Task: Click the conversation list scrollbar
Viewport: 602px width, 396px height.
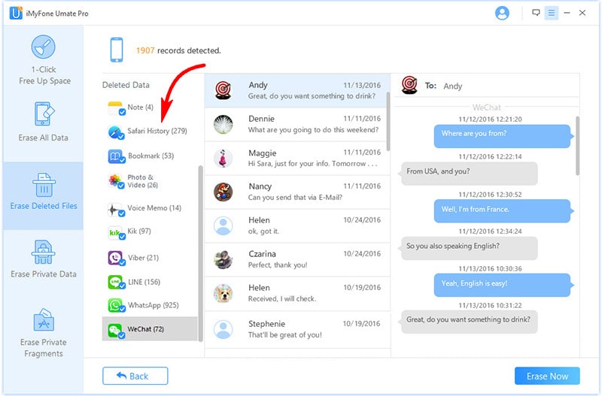Action: click(x=388, y=122)
